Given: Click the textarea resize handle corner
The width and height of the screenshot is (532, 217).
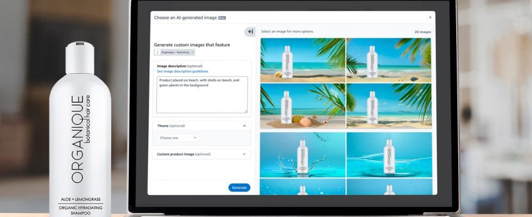Looking at the screenshot, I should [245, 111].
